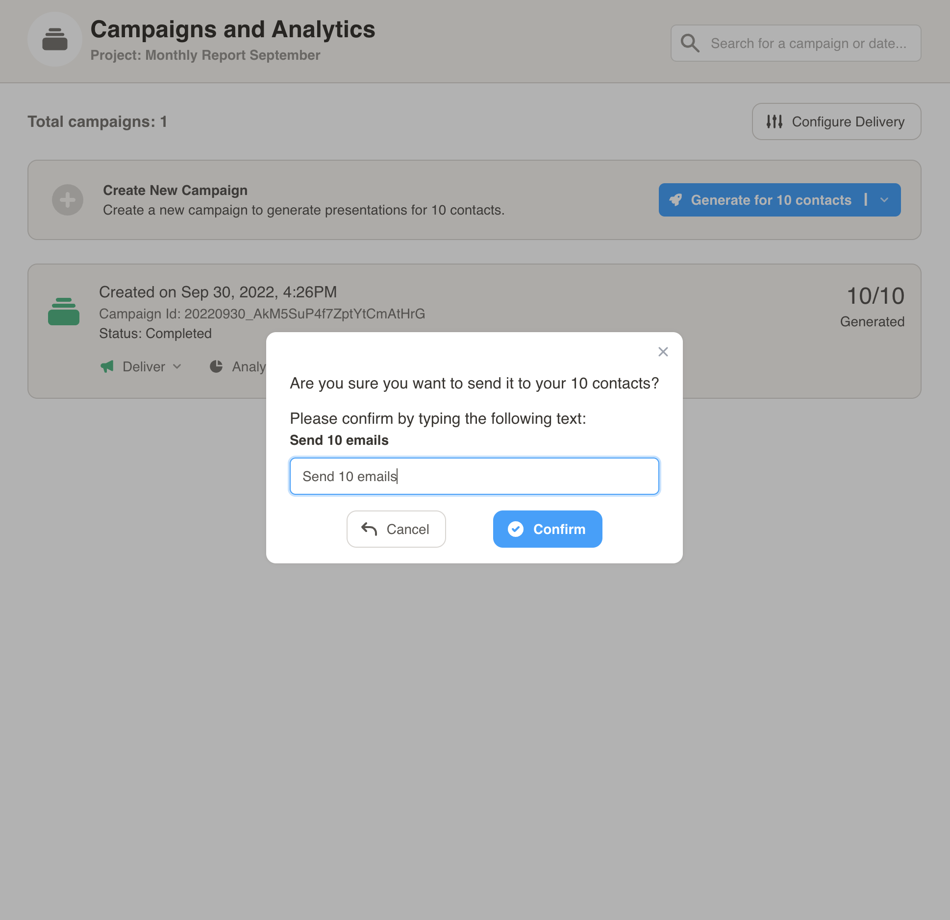950x920 pixels.
Task: Click the 10/10 Generated counter
Action: [875, 307]
